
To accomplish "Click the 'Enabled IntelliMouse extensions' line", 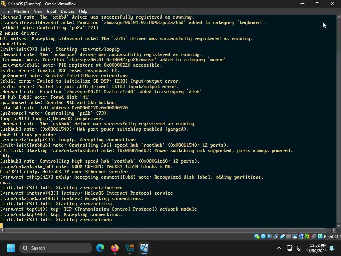I will [x=64, y=76].
